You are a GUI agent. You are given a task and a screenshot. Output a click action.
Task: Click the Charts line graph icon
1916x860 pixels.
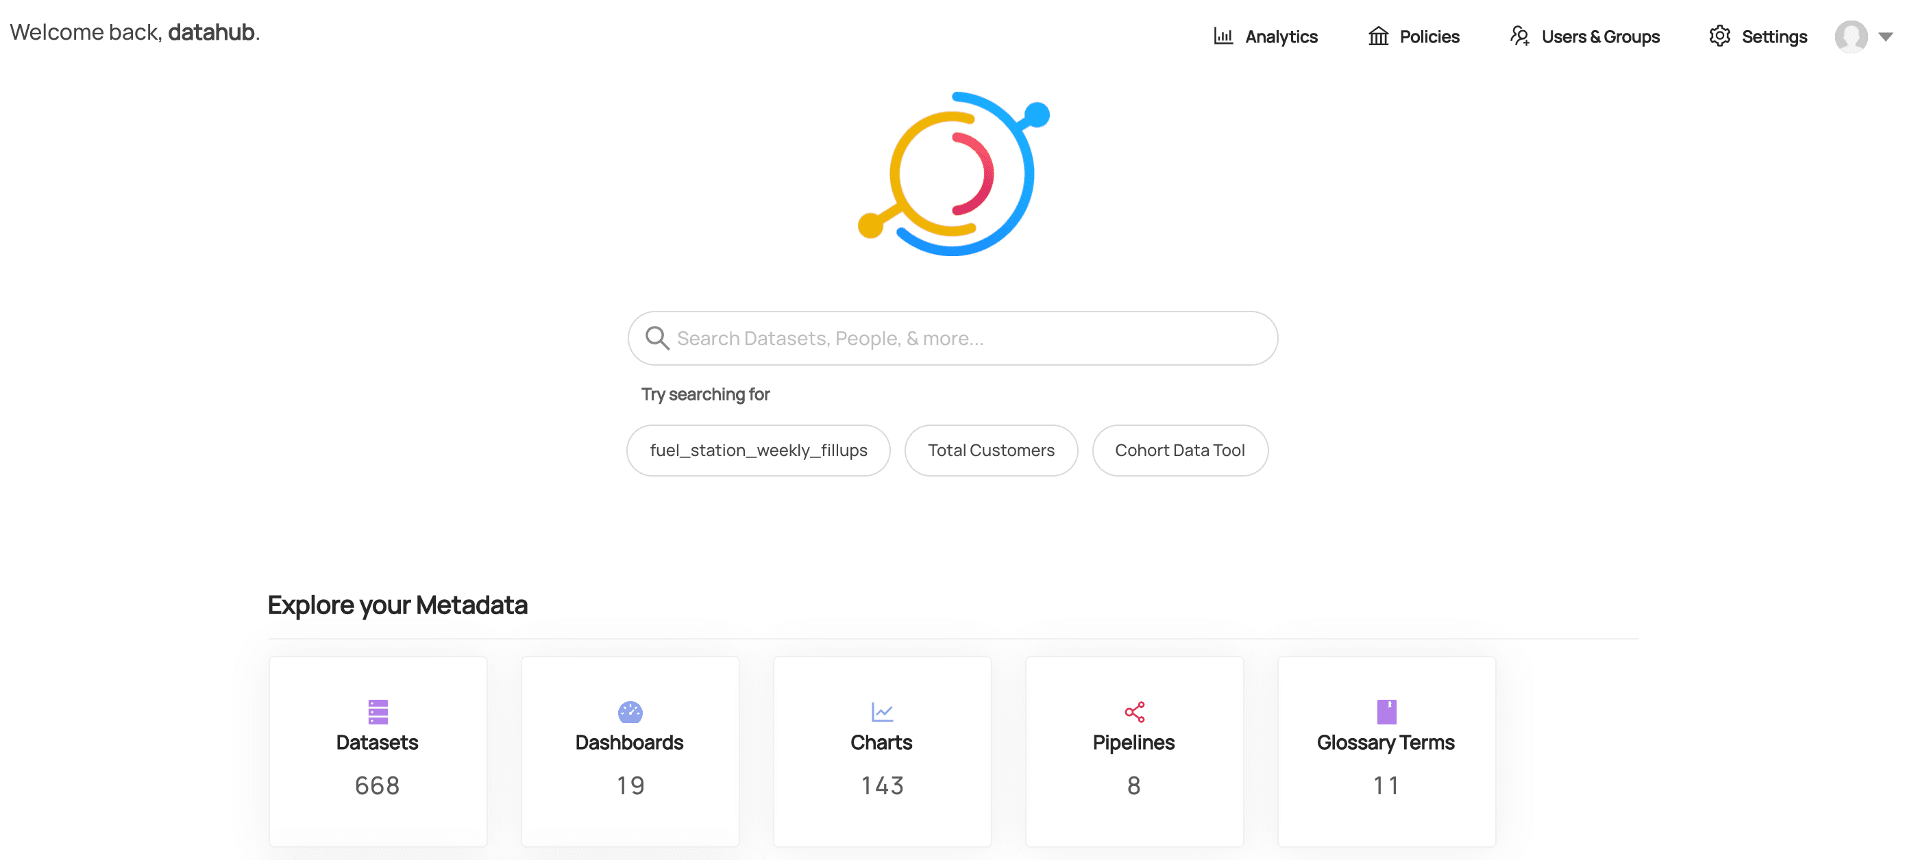click(882, 711)
